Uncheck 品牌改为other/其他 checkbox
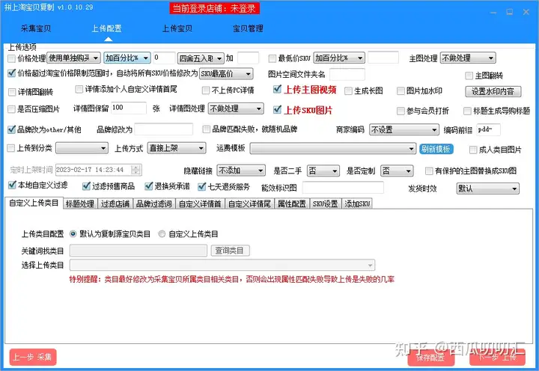The image size is (539, 371). pyautogui.click(x=12, y=129)
